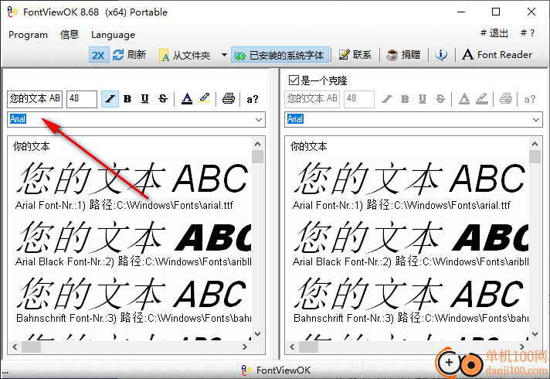550x379 pixels.
Task: Click the Bahnschrift sample in right preview
Action: tap(409, 294)
